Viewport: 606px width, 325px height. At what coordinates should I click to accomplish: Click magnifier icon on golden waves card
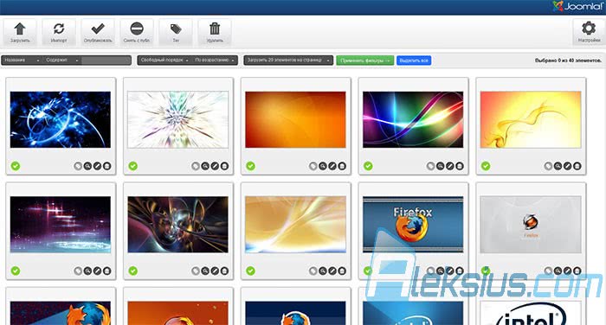[x=323, y=271]
